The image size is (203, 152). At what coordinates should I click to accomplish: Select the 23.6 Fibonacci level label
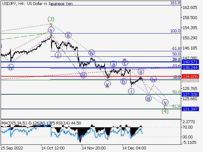click(x=176, y=66)
